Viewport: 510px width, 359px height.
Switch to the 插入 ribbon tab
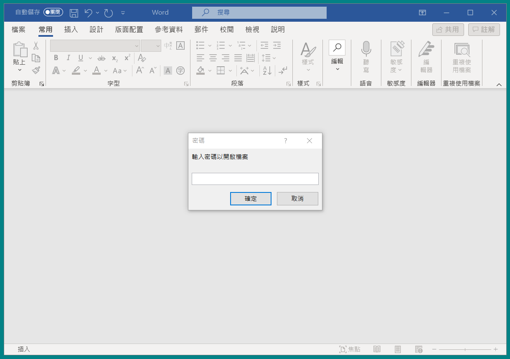[71, 30]
